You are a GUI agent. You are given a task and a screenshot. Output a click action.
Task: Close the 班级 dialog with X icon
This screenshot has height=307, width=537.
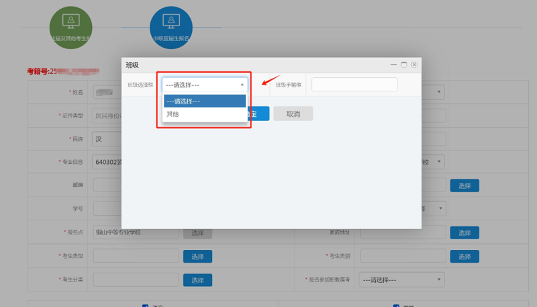point(414,64)
